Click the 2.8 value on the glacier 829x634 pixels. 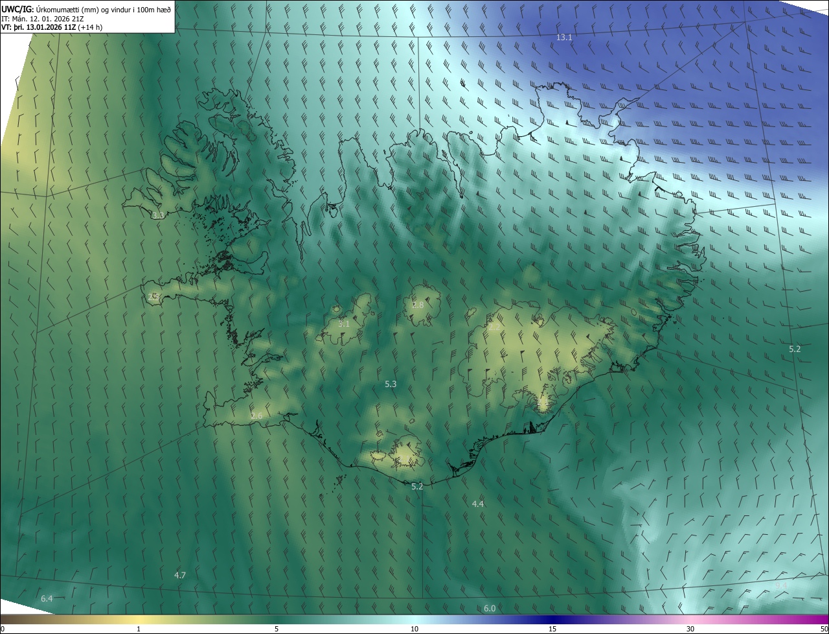pos(418,305)
